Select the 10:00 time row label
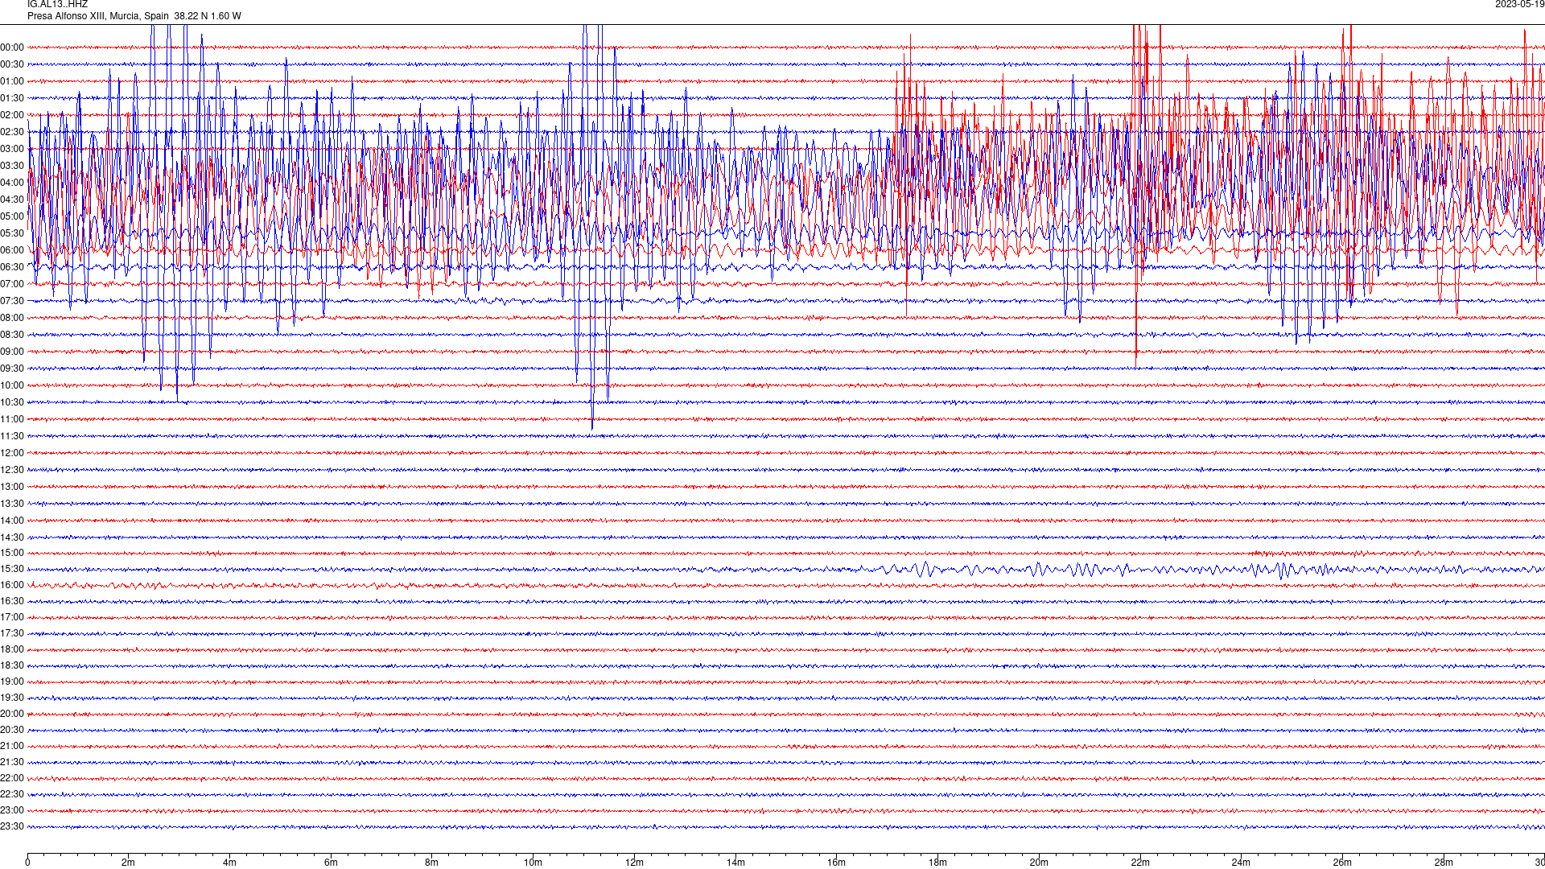Screen dimensions: 1545x869 [x=12, y=385]
